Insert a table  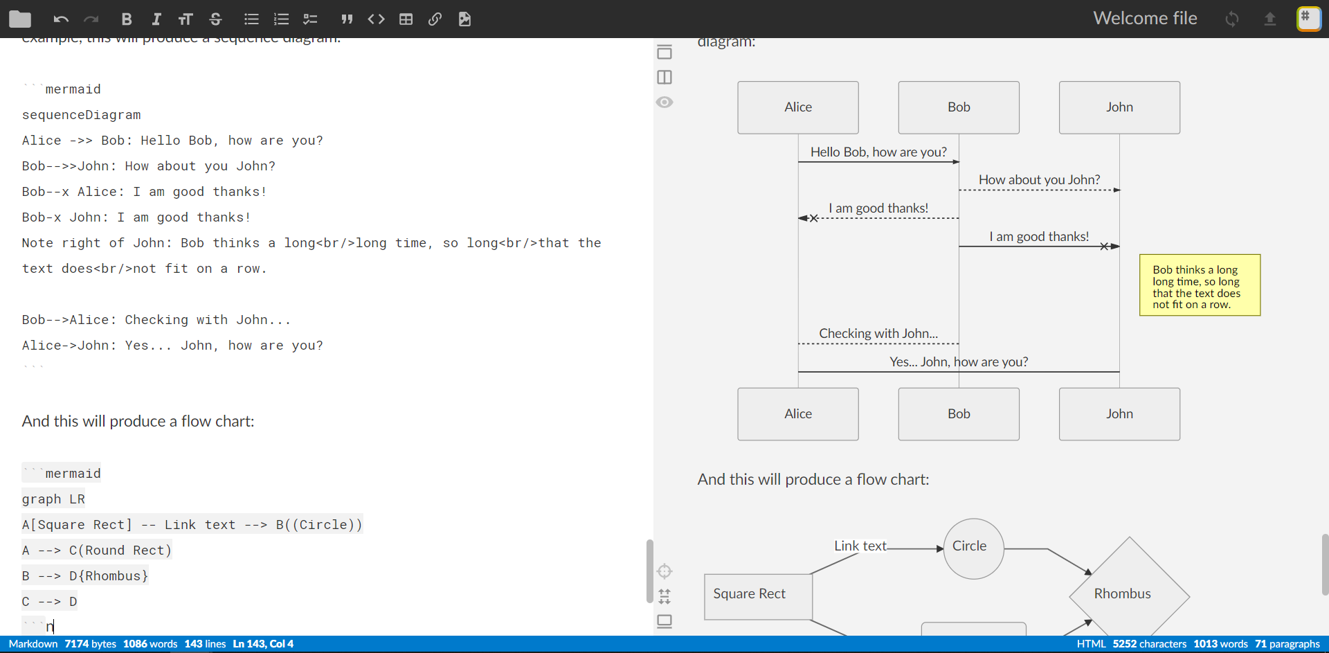point(406,19)
